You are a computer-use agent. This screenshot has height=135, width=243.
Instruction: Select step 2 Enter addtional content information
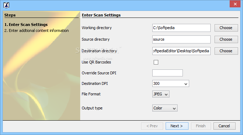tap(37, 31)
